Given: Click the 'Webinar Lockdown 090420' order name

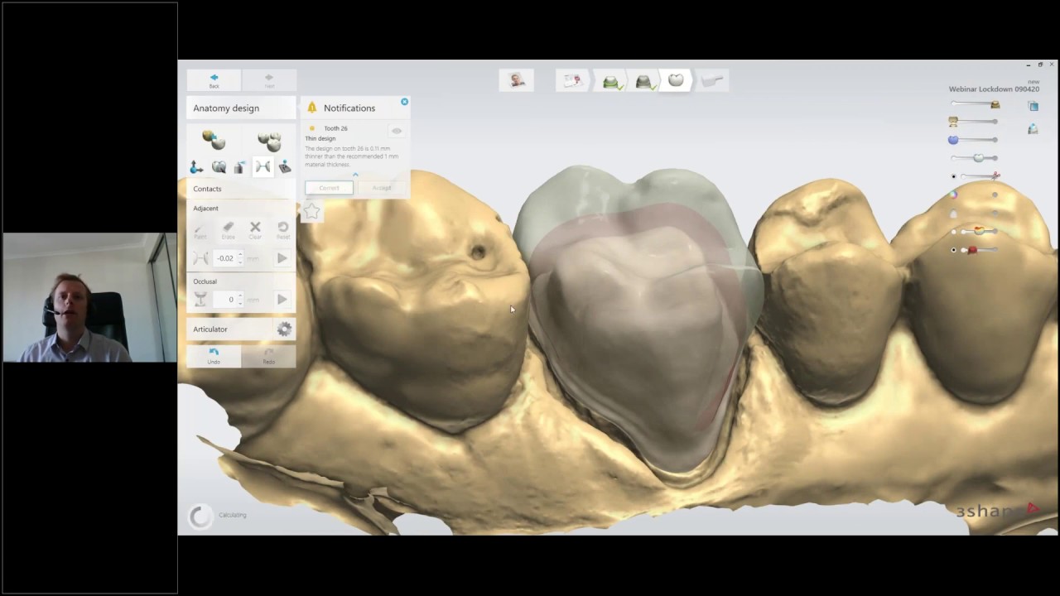Looking at the screenshot, I should [994, 89].
